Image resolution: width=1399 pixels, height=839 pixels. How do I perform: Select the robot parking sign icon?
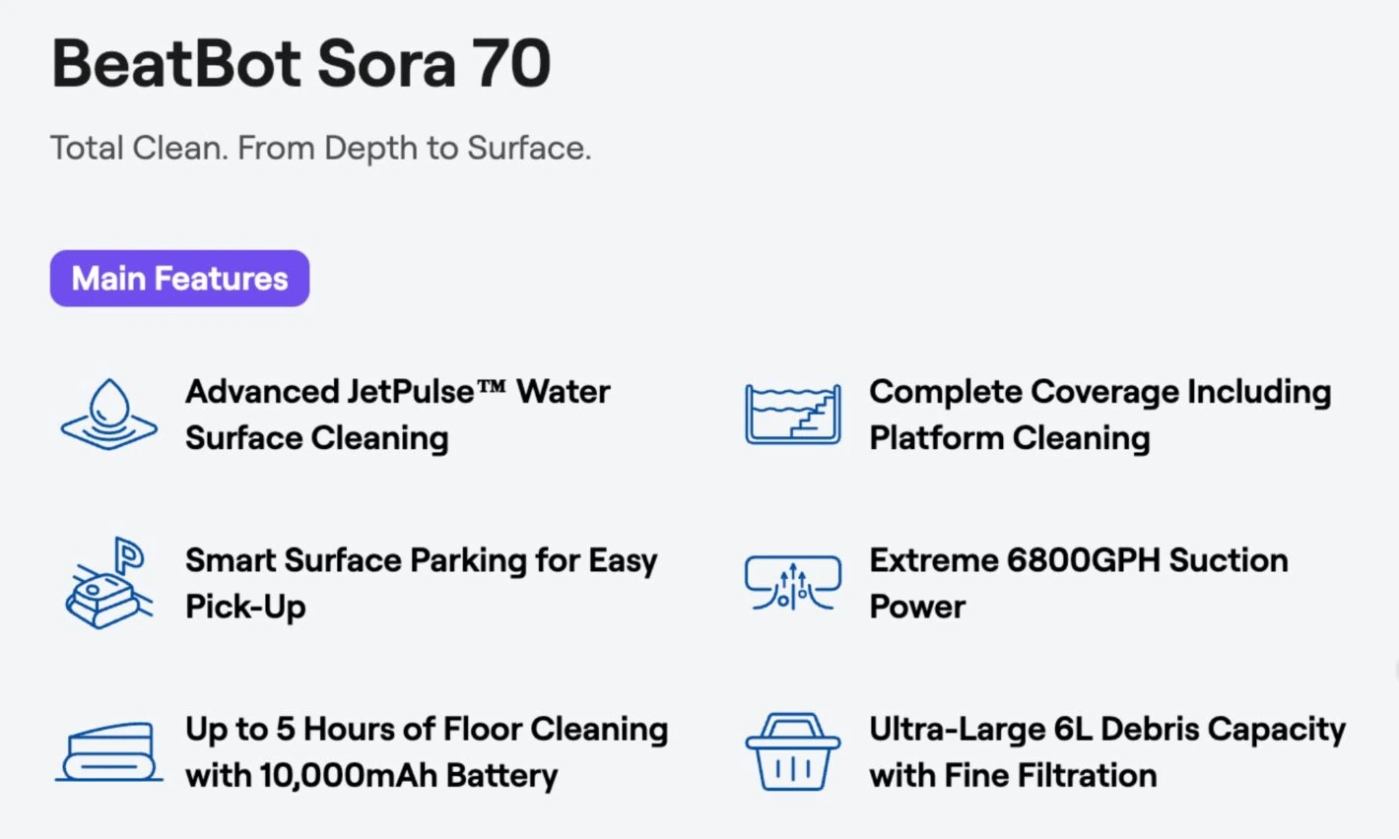[x=108, y=583]
